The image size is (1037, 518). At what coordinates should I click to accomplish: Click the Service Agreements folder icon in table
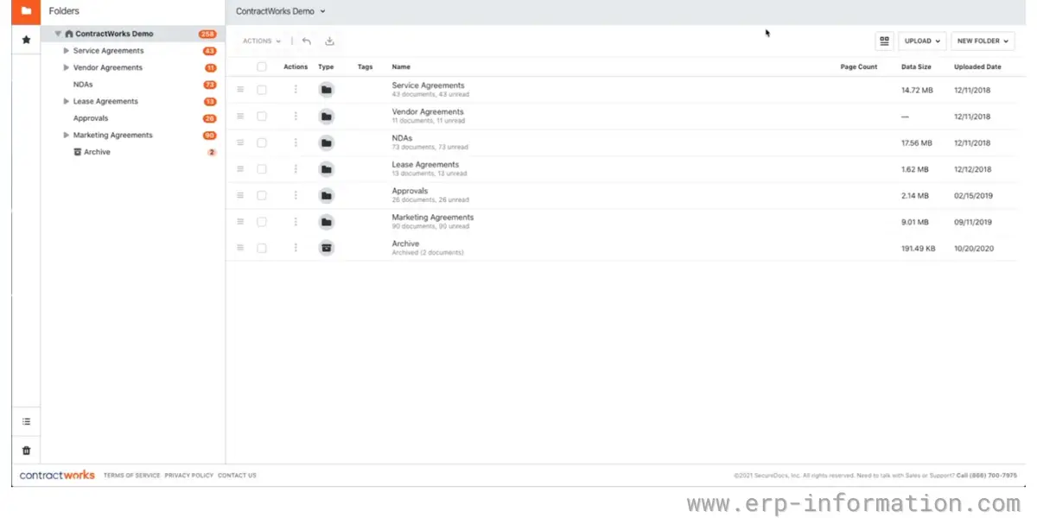tap(326, 90)
